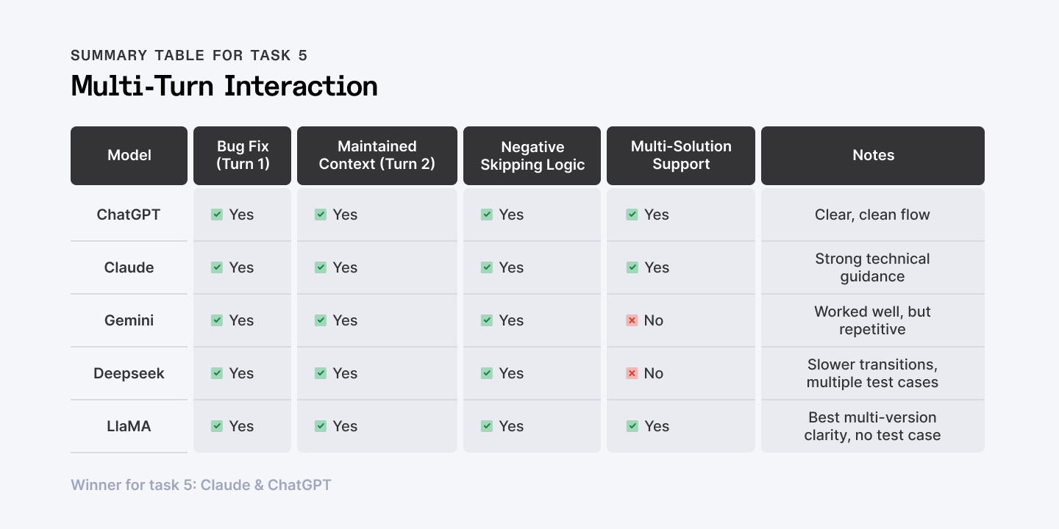1059x529 pixels.
Task: Click Gemini's red X under Multi-Solution Support
Action: pyautogui.click(x=632, y=320)
